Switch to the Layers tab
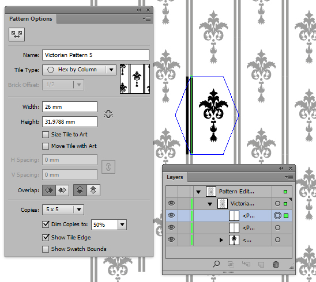The image size is (316, 282). click(x=175, y=177)
